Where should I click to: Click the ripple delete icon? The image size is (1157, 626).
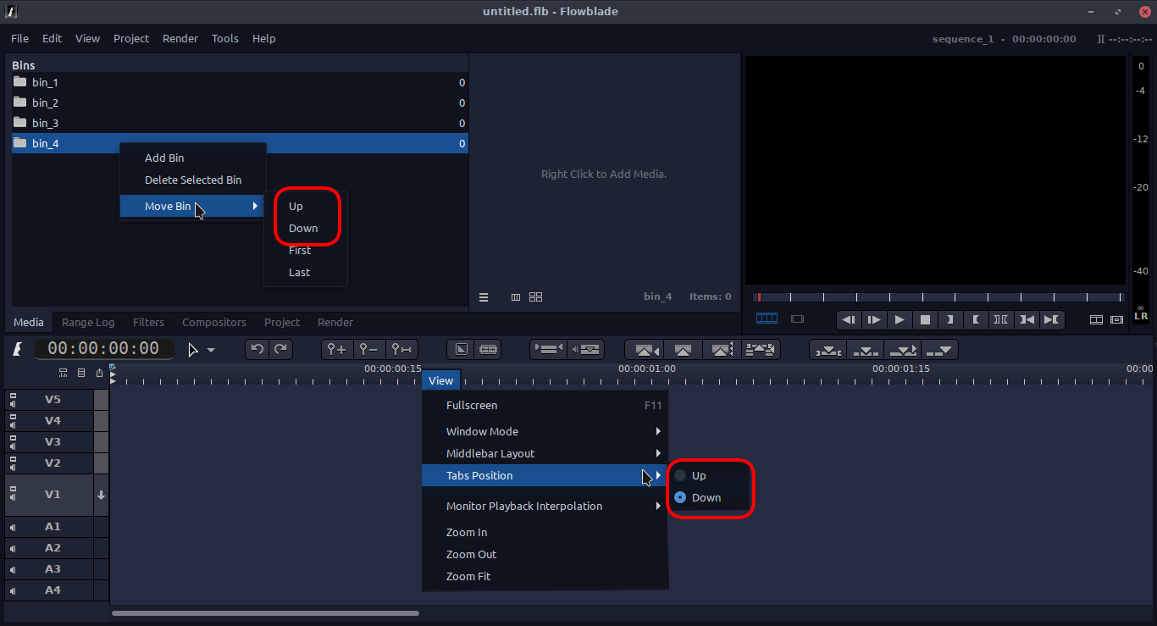(x=722, y=349)
